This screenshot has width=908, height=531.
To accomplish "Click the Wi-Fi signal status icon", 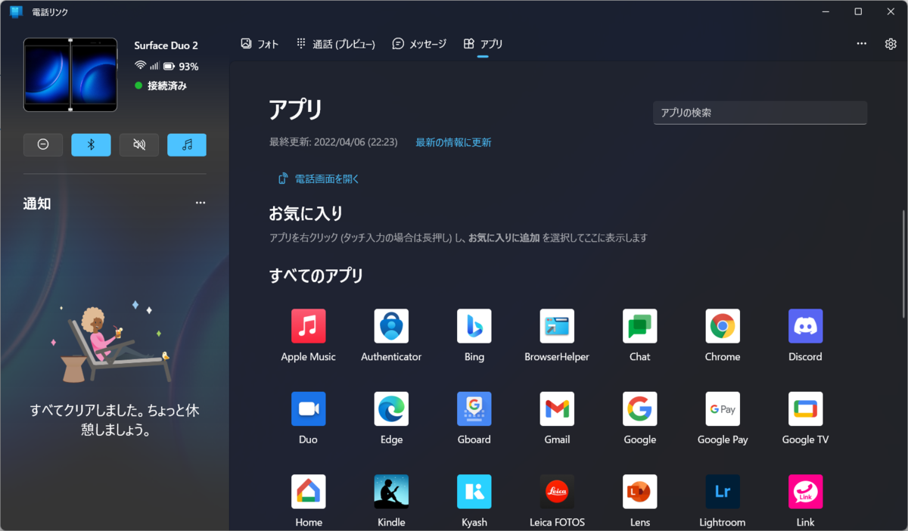I will [140, 67].
